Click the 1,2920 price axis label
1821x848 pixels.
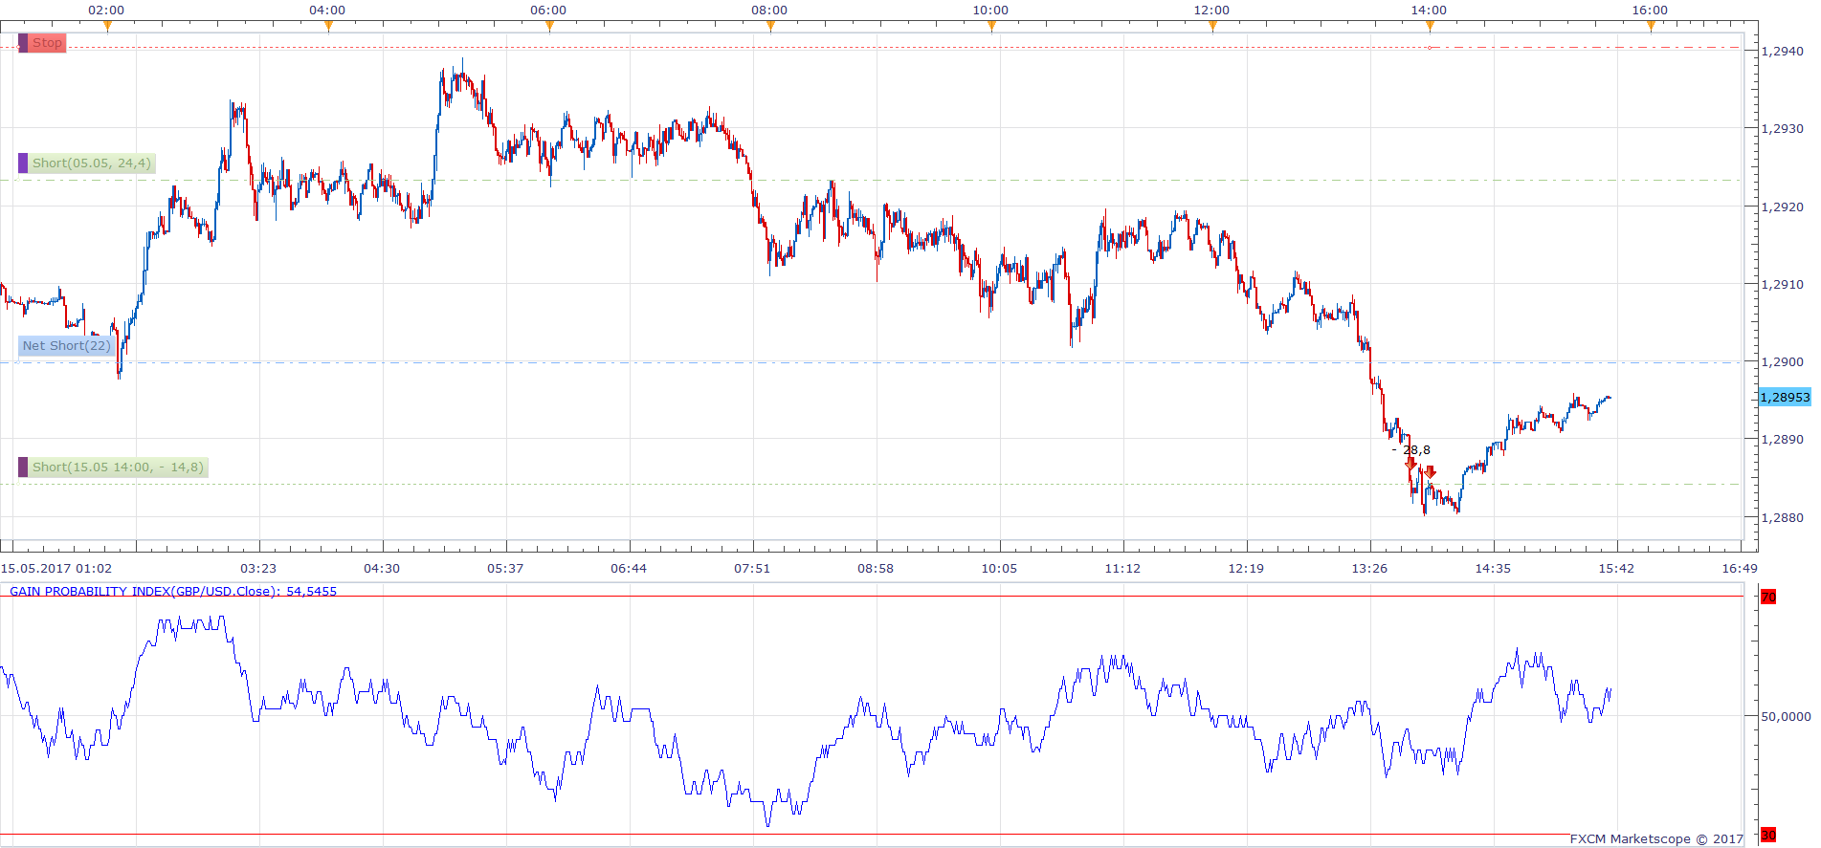pos(1782,207)
